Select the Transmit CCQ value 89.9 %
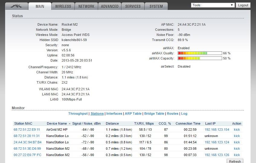This screenshot has height=163, width=256. (183, 40)
